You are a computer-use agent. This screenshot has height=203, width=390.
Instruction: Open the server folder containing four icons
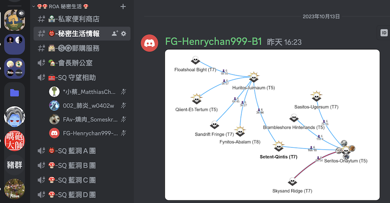14,68
